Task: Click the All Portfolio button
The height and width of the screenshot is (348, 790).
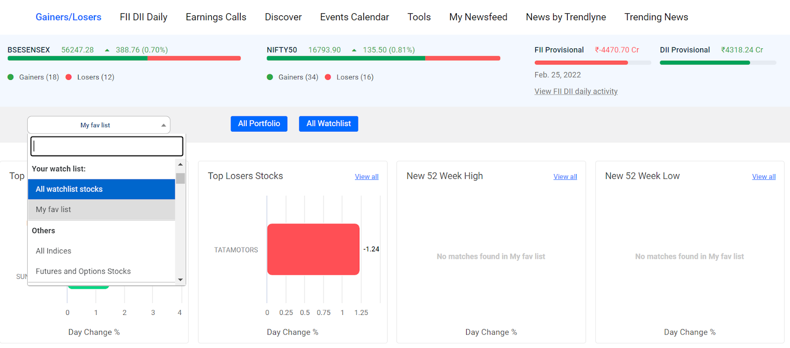Action: [259, 124]
